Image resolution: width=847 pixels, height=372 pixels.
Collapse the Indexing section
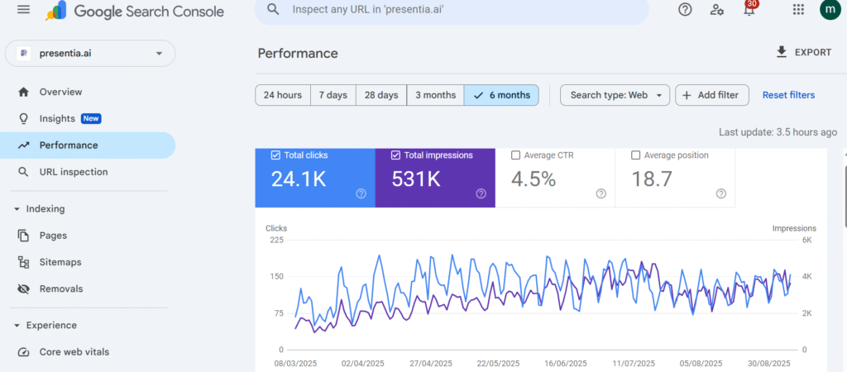(17, 209)
